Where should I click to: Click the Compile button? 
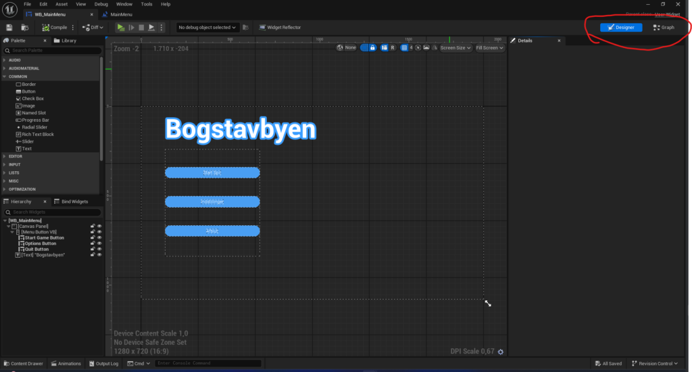coord(55,28)
